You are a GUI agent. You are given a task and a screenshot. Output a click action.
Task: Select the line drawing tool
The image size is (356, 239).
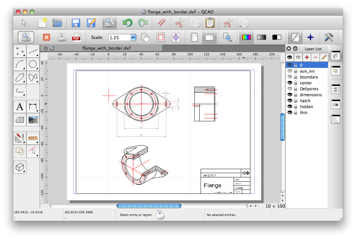click(33, 51)
